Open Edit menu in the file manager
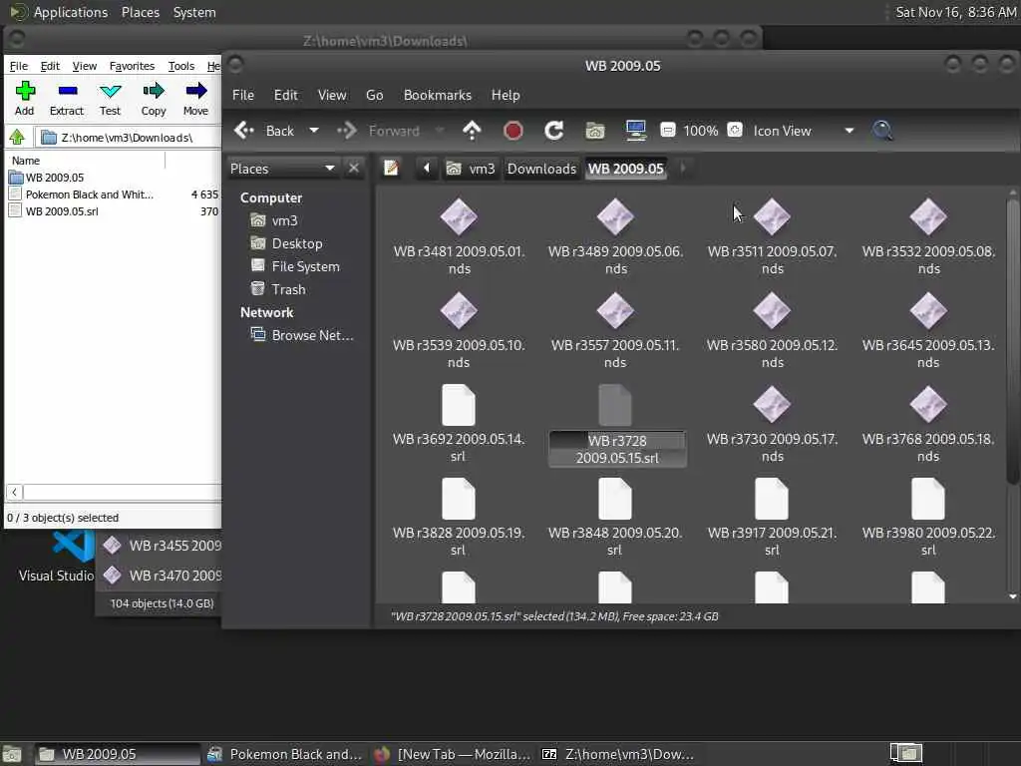Screen dimensions: 1021x766 tap(286, 95)
